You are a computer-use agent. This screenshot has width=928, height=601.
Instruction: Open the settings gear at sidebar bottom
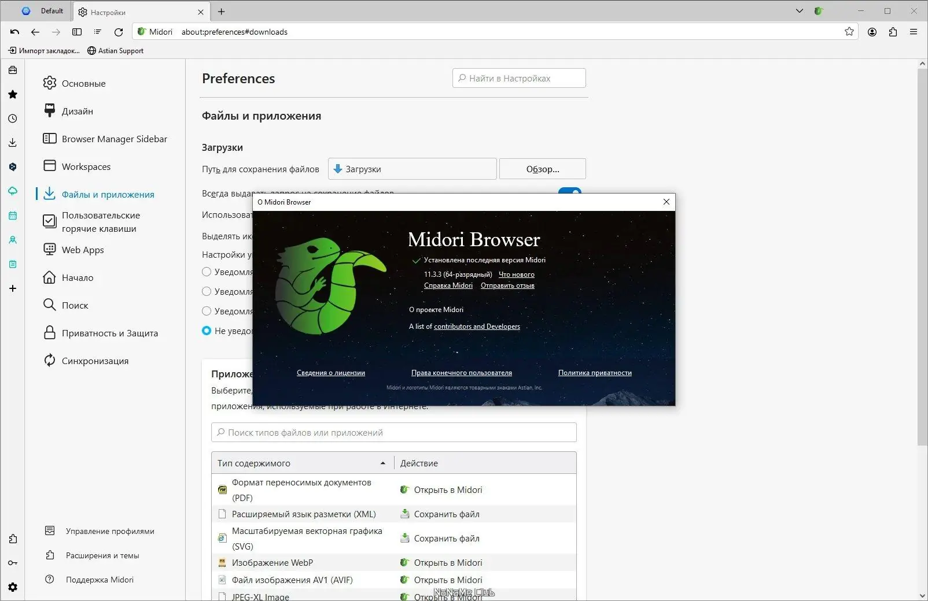pyautogui.click(x=13, y=587)
